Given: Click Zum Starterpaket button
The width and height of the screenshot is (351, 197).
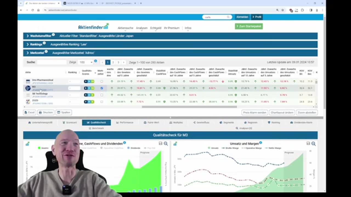Looking at the screenshot, I should [x=249, y=26].
